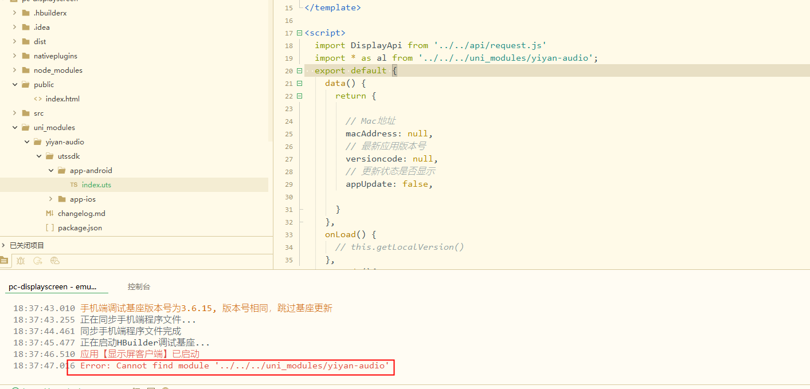The image size is (810, 389).
Task: Expand the node_modules folder
Action: pos(15,70)
